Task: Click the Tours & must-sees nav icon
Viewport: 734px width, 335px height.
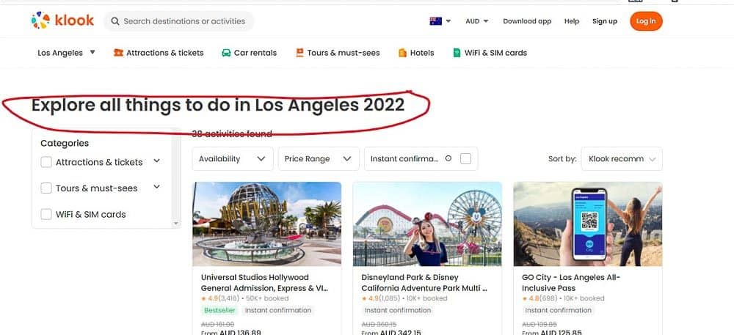Action: pyautogui.click(x=299, y=53)
